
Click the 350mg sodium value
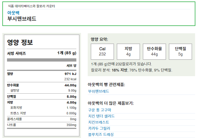[71, 125]
